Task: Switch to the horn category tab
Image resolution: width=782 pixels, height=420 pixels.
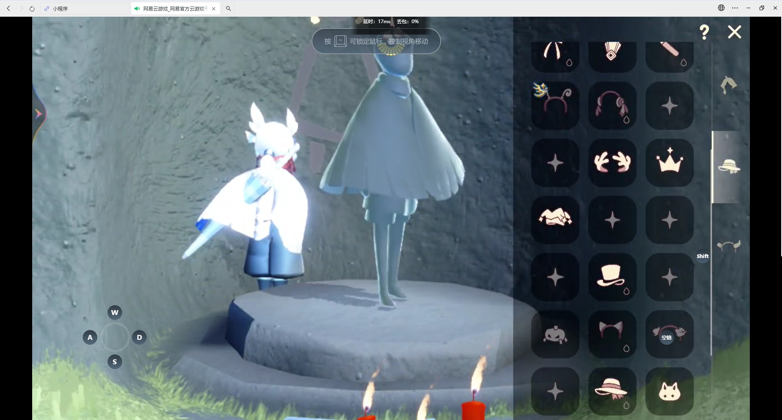Action: tap(729, 246)
